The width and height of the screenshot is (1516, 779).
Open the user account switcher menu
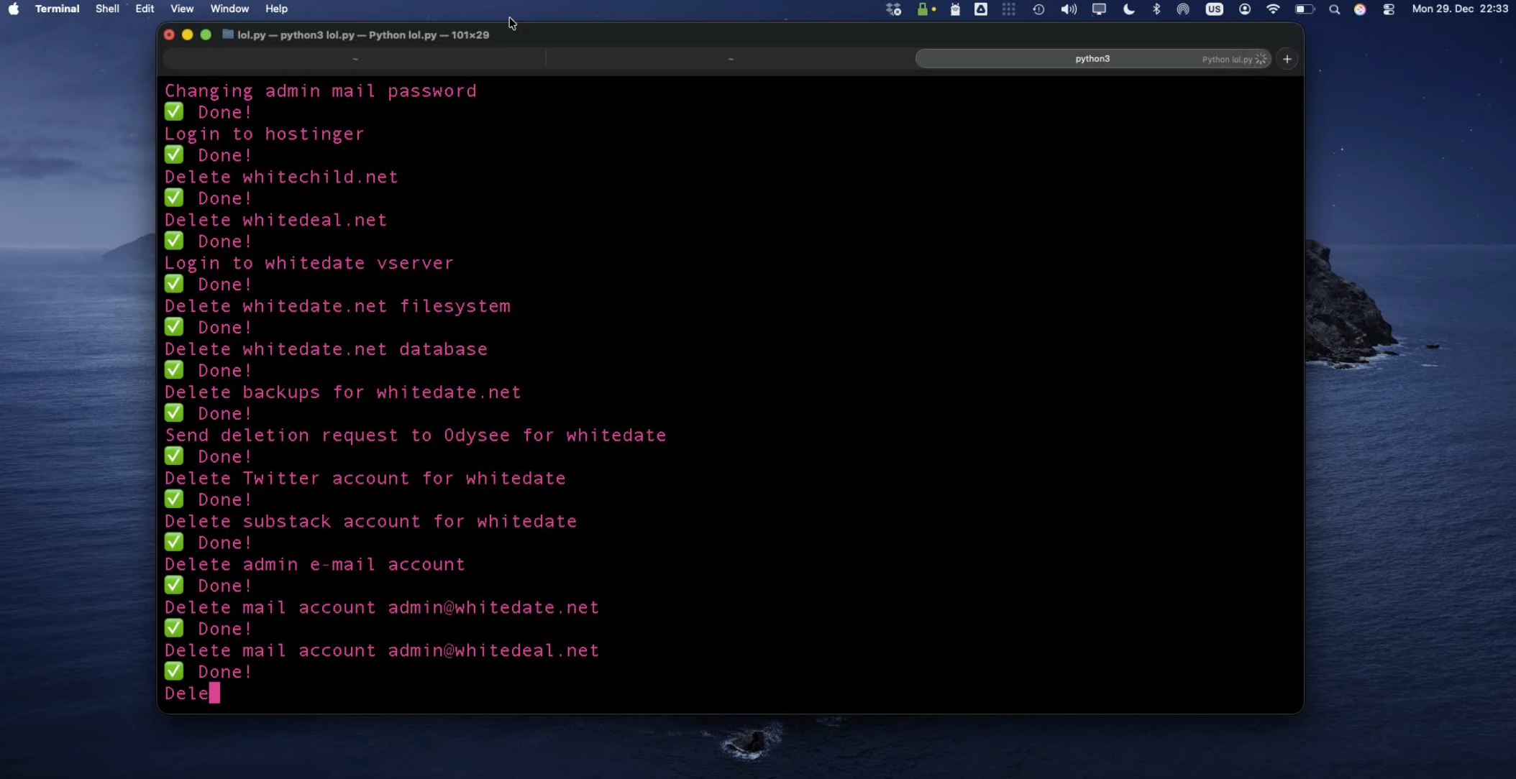click(1244, 9)
